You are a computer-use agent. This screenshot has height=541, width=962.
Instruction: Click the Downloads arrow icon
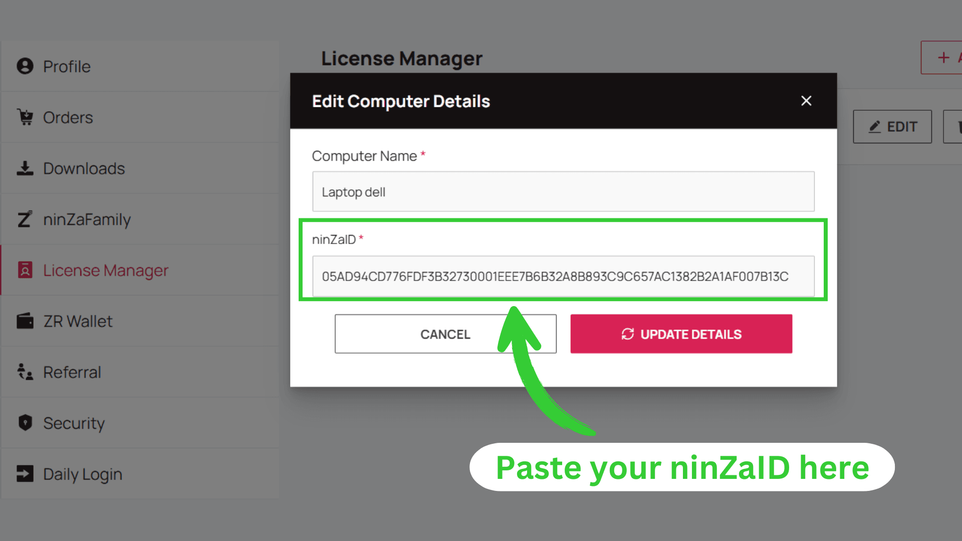tap(25, 168)
